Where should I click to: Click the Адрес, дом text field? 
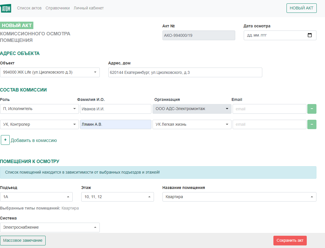(x=185, y=72)
